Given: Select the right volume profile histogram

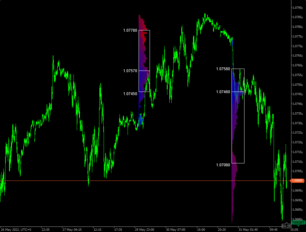Looking at the screenshot, I should click(234, 129).
